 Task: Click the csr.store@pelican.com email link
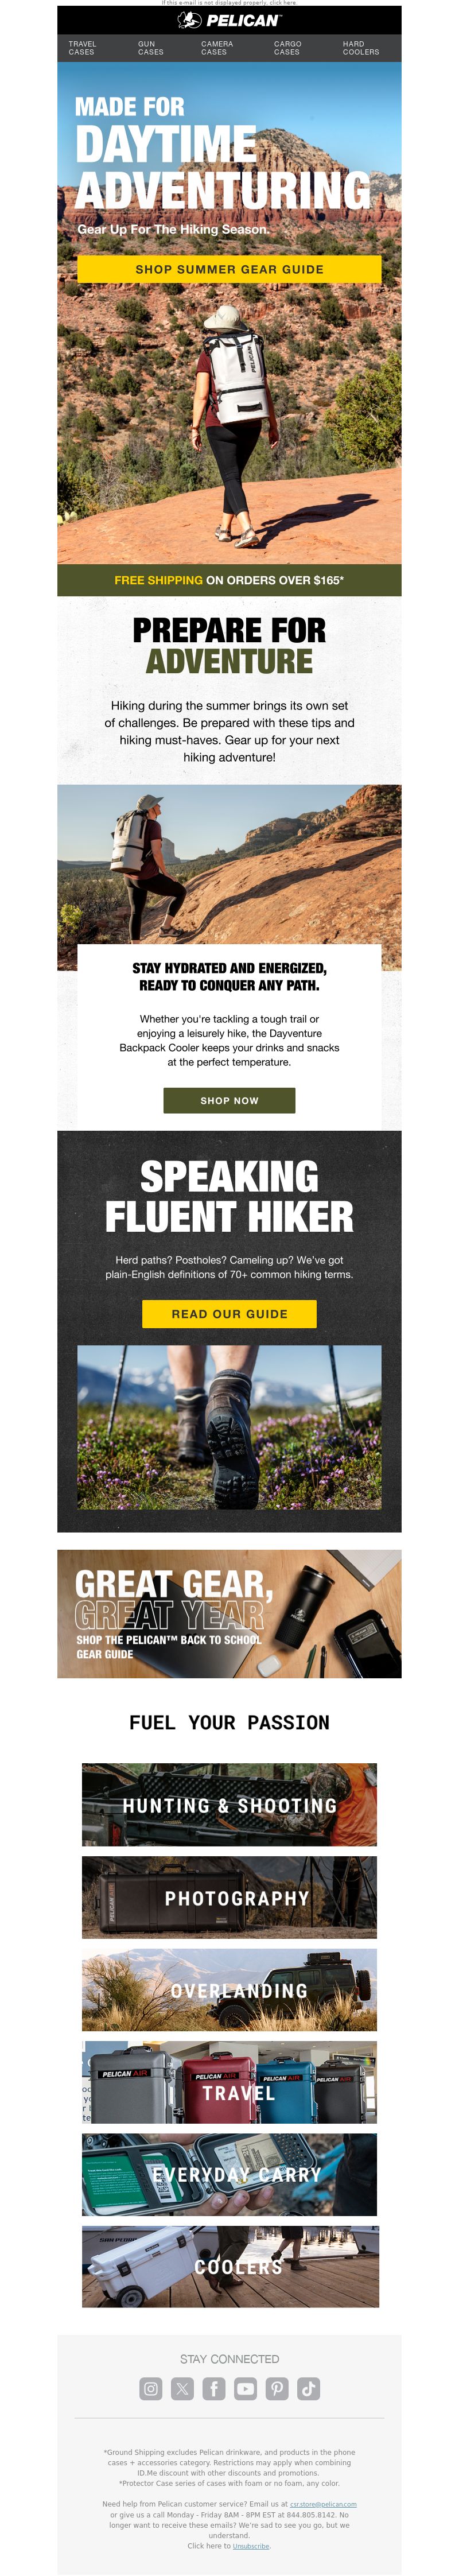pos(323,2503)
